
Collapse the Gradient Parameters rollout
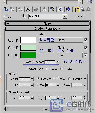click(47, 29)
